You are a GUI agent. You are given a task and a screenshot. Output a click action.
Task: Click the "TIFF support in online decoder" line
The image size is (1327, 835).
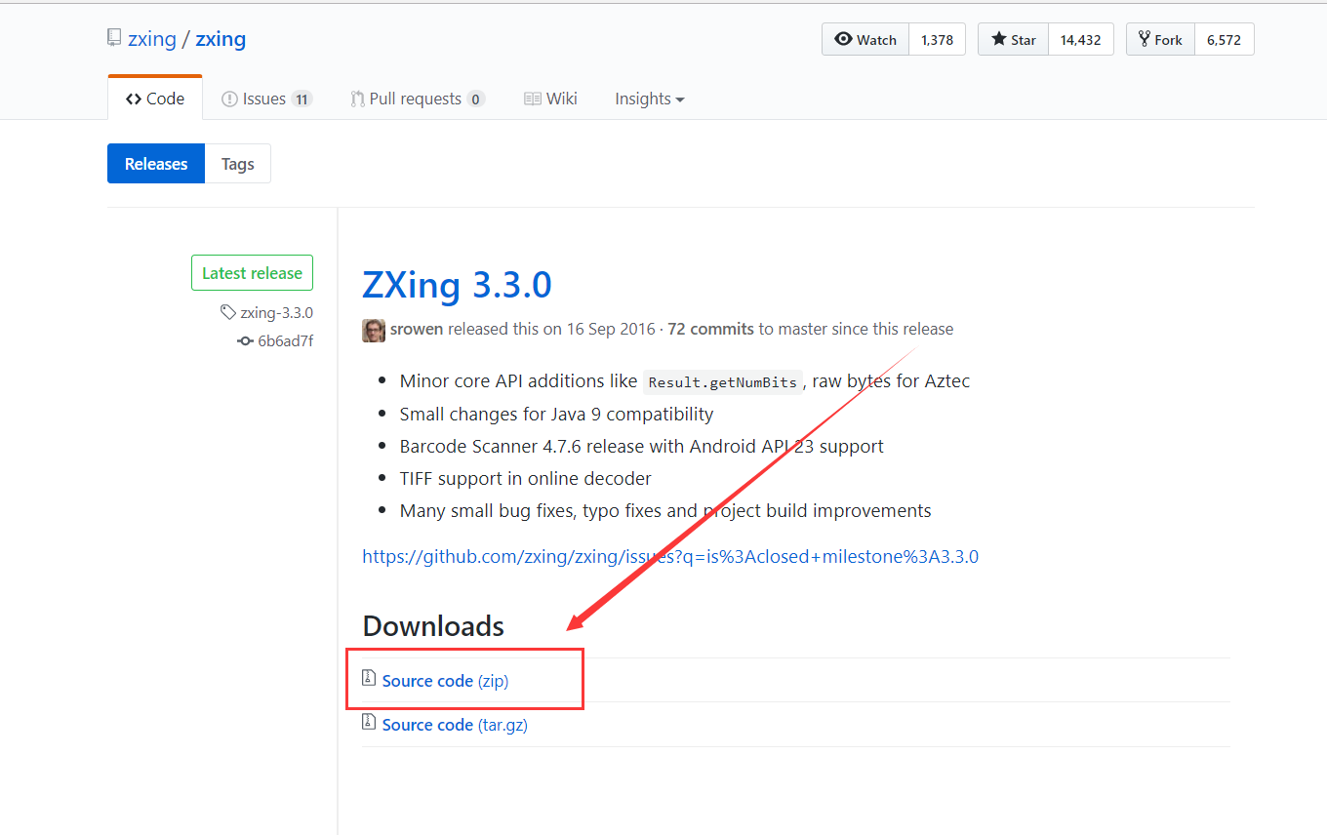525,478
